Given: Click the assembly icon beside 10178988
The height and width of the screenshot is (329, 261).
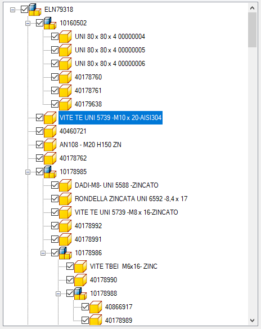Looking at the screenshot, I should [x=80, y=294].
